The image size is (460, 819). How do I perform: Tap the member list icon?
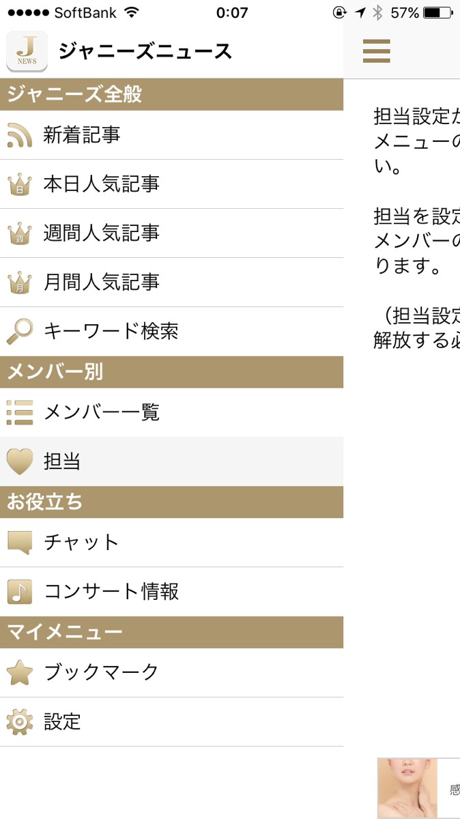(20, 412)
